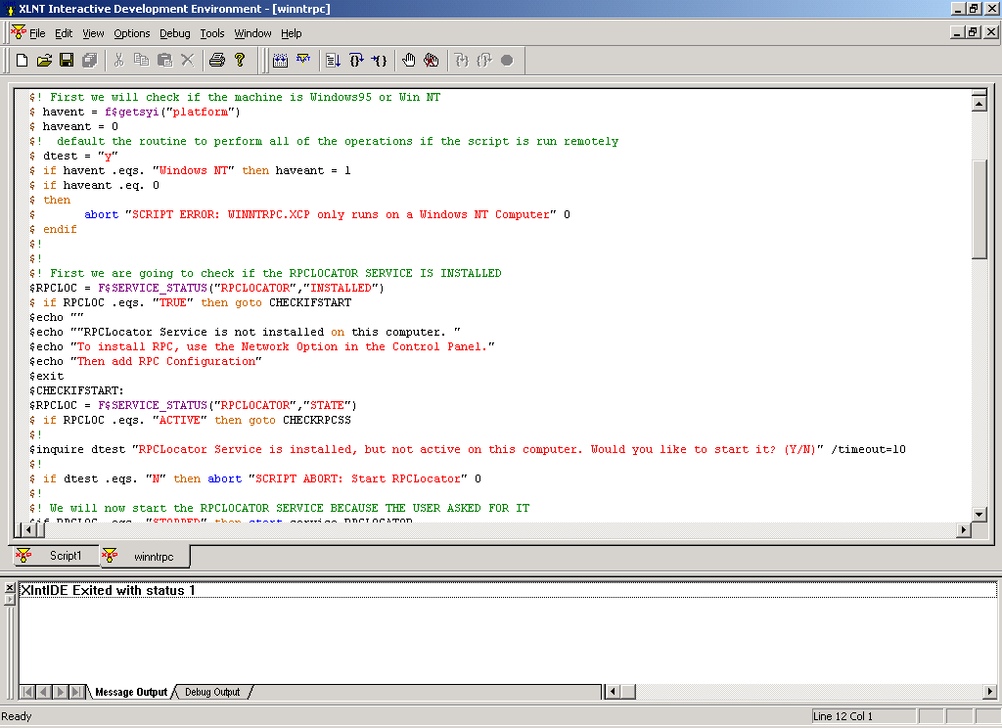
Task: Click the editor horizontal scrollbar right arrow
Action: tap(964, 530)
